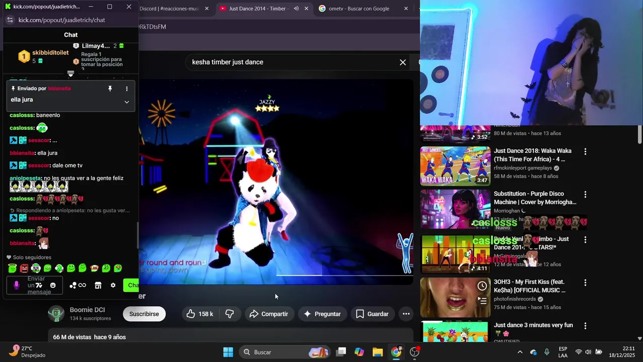
Task: Click username skibbiditoilet in leaderboard
Action: coord(50,53)
